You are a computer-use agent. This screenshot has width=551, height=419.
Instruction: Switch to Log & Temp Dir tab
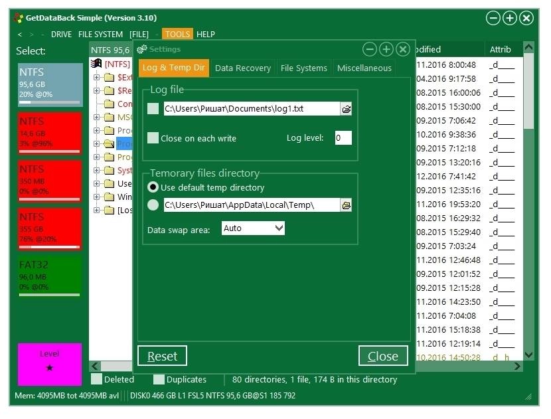pos(173,68)
